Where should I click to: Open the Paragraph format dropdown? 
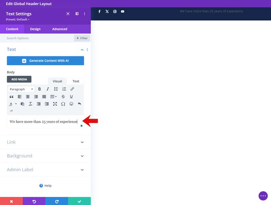coord(22,89)
